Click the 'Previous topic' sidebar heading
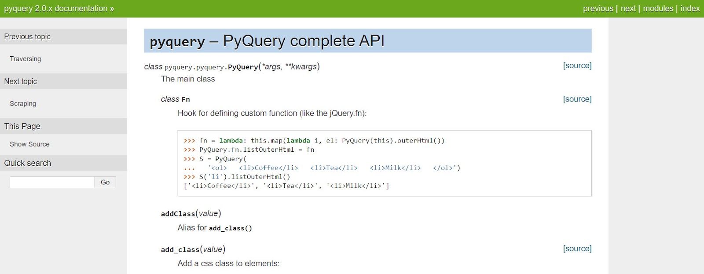This screenshot has width=704, height=274. click(x=27, y=37)
